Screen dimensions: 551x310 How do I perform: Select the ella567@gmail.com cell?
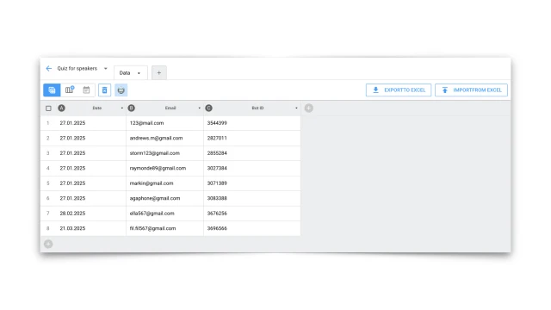[x=164, y=214]
